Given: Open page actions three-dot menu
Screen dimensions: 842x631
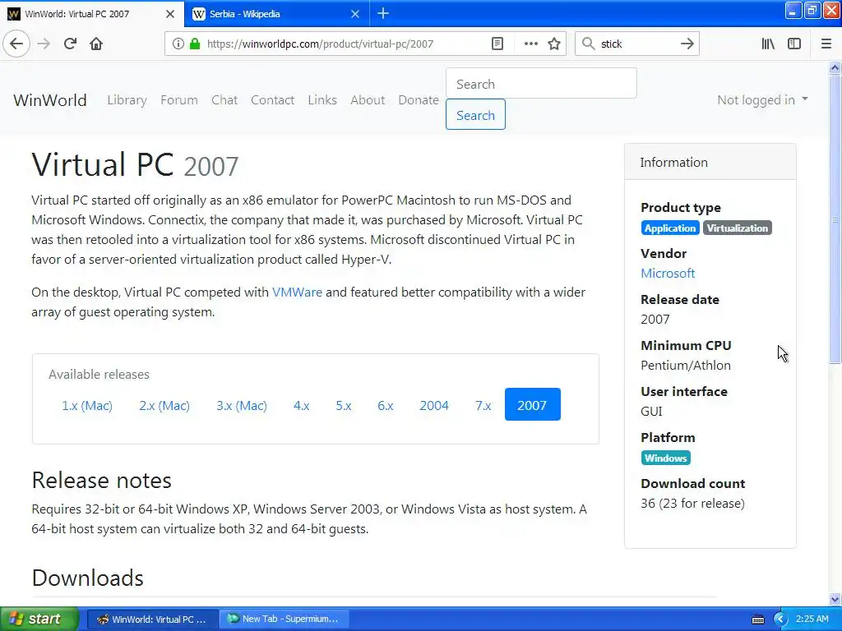Looking at the screenshot, I should [x=530, y=44].
